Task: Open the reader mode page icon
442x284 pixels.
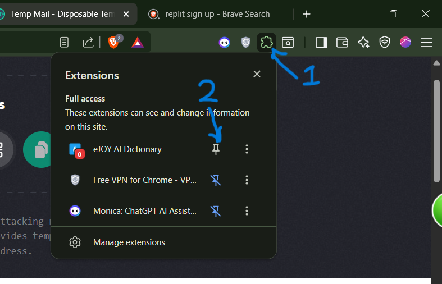Action: pos(64,43)
